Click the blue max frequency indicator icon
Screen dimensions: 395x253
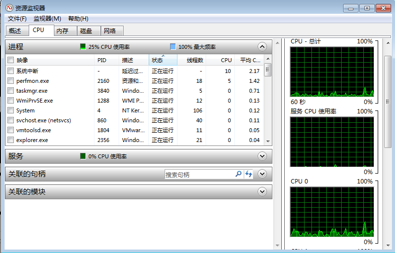point(173,47)
